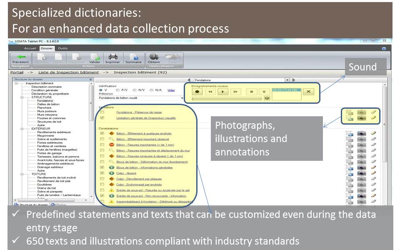Delete voice recording with X button
This screenshot has height=250, width=400.
coord(308,92)
